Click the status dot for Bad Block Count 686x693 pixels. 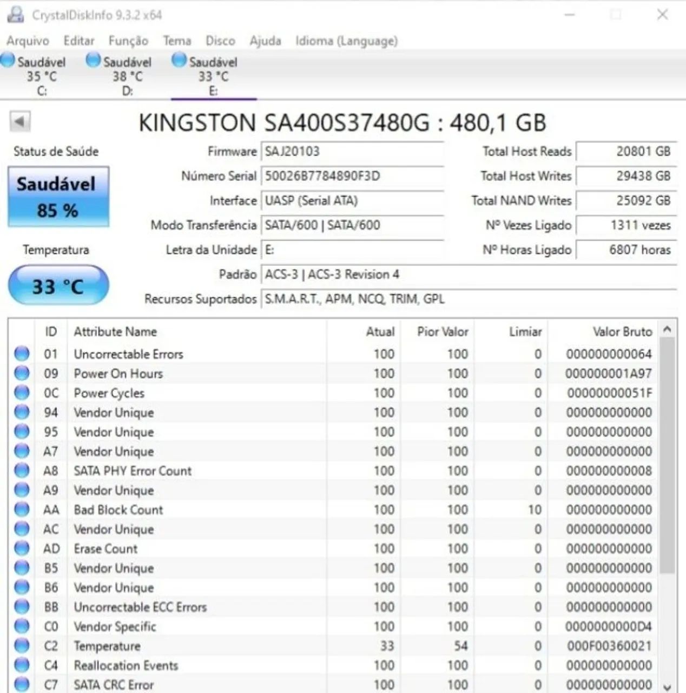pos(22,509)
